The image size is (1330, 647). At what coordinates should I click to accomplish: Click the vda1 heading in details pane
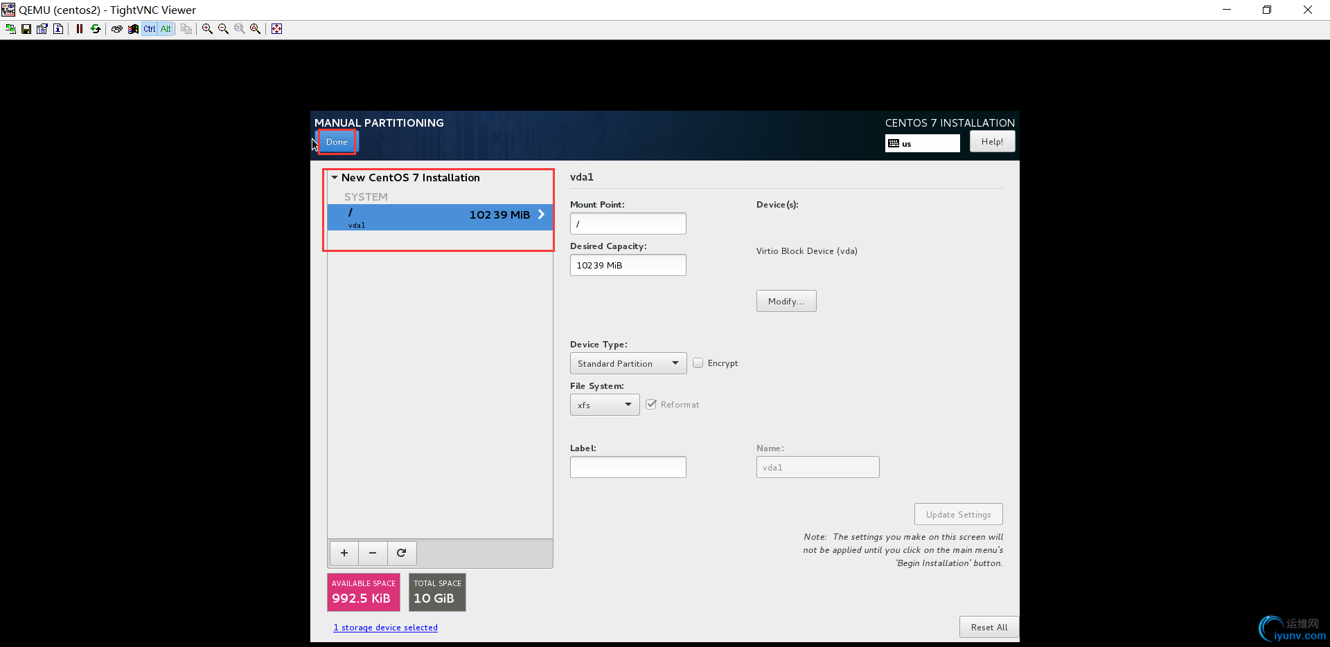pos(582,177)
